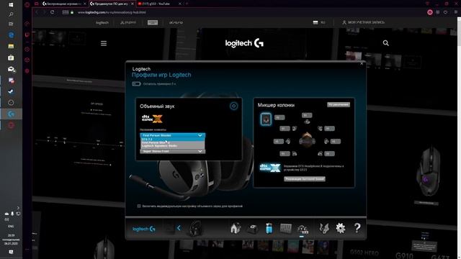Open the G-key customization icon
461x259 pixels.
click(252, 229)
